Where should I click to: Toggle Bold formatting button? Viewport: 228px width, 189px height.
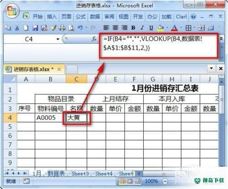coord(133,28)
